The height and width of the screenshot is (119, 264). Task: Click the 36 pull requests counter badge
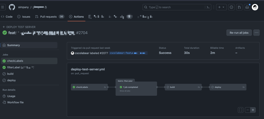(x=61, y=17)
